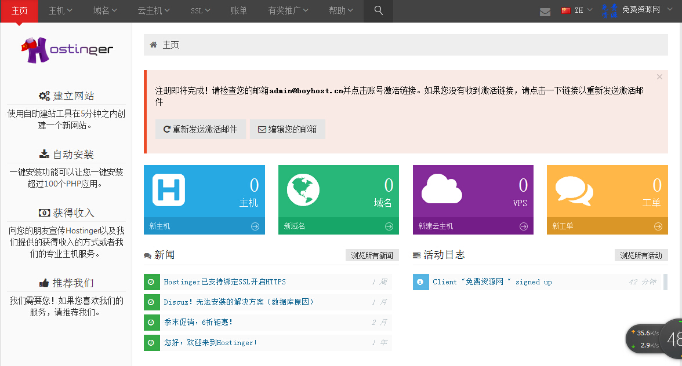Click the network speed monitor widget

coord(654,339)
